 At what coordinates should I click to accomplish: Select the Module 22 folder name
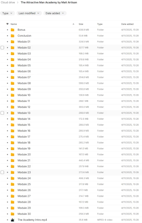tap(24, 166)
